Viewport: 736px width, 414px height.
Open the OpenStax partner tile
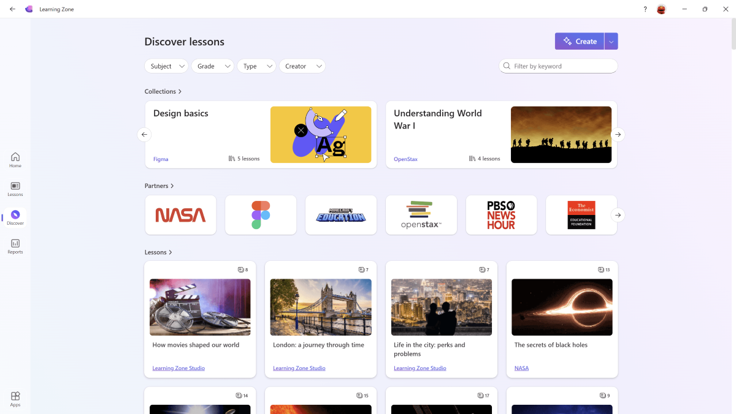click(421, 215)
